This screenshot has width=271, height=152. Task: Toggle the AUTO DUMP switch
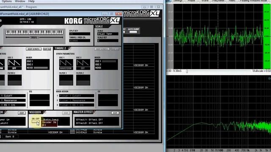(x=133, y=32)
